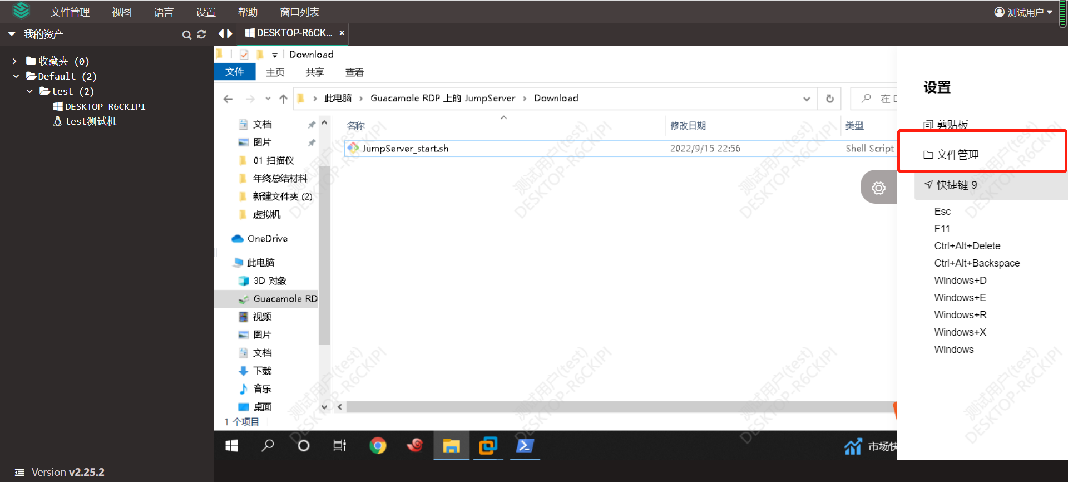Viewport: 1068px width, 482px height.
Task: Send Ctrl+Alt+Delete shortcut
Action: click(967, 246)
